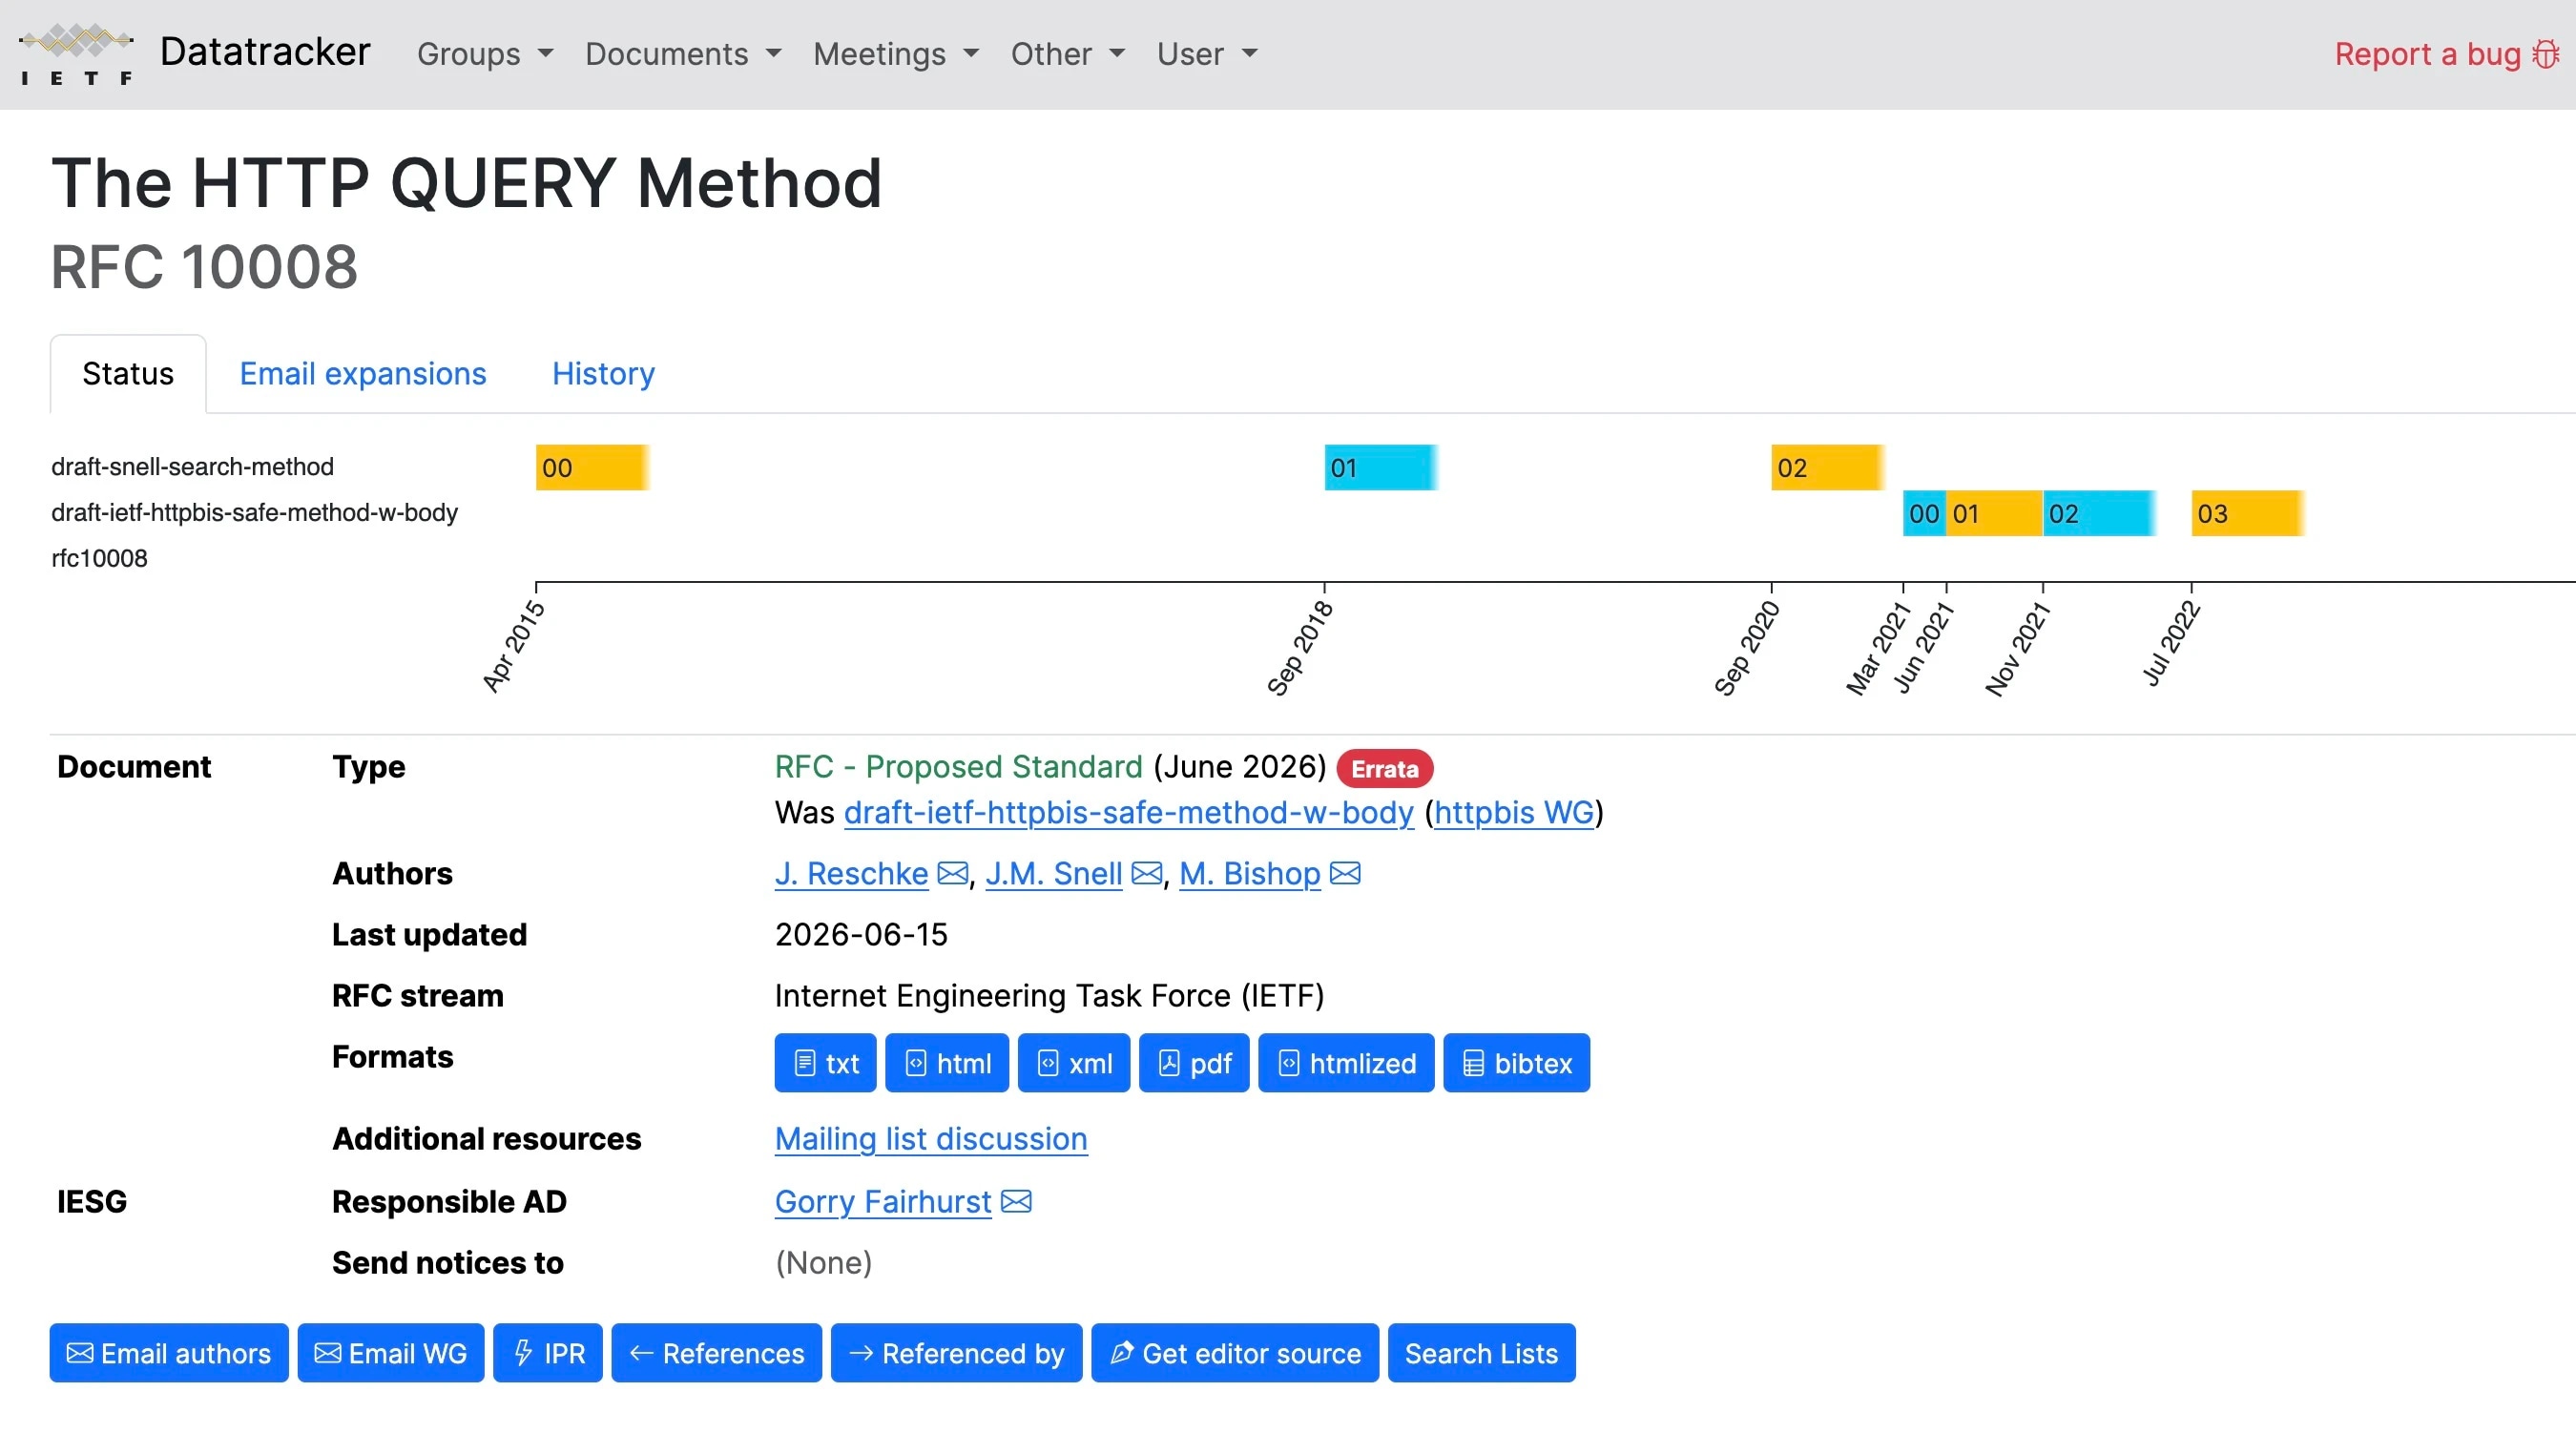Viewport: 2576px width, 1433px height.
Task: Open Gorry Fairhurst profile link
Action: [883, 1202]
